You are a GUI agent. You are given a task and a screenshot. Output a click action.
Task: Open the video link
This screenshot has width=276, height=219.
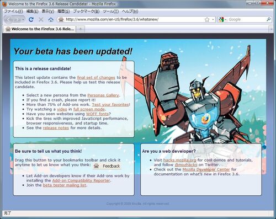(x=62, y=109)
